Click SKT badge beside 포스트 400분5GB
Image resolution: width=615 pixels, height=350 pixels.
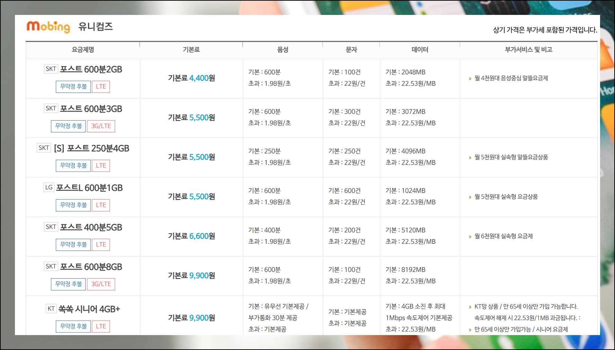51,227
